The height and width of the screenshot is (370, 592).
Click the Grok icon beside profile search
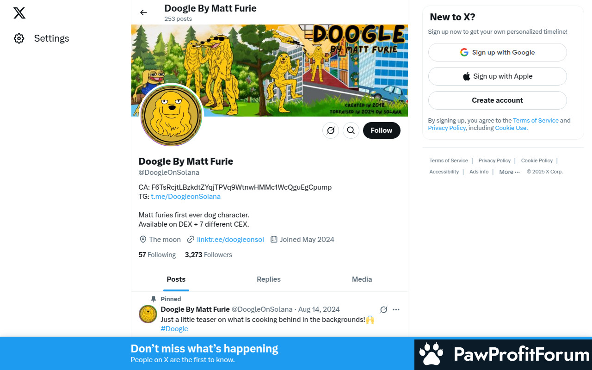click(331, 130)
